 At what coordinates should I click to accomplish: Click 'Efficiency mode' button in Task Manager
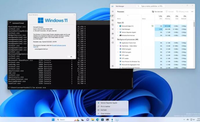coord(182,12)
